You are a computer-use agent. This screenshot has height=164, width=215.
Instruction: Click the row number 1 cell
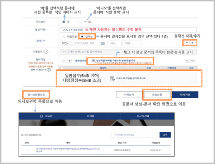[27, 150]
